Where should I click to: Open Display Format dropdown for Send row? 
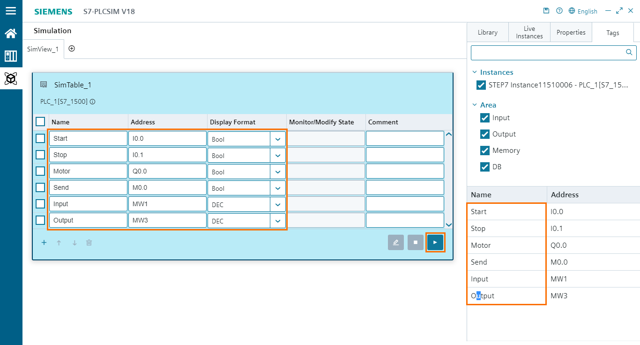(278, 188)
